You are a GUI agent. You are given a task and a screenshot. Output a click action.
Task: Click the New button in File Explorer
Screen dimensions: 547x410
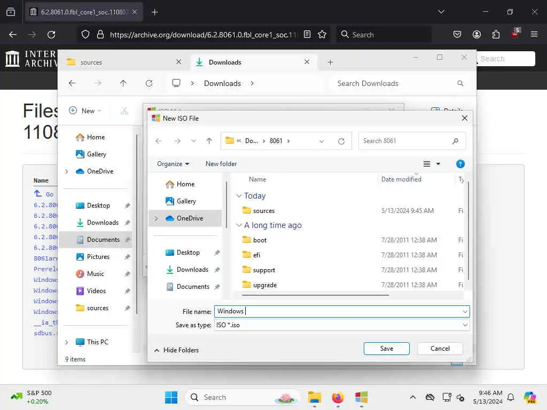(x=85, y=111)
